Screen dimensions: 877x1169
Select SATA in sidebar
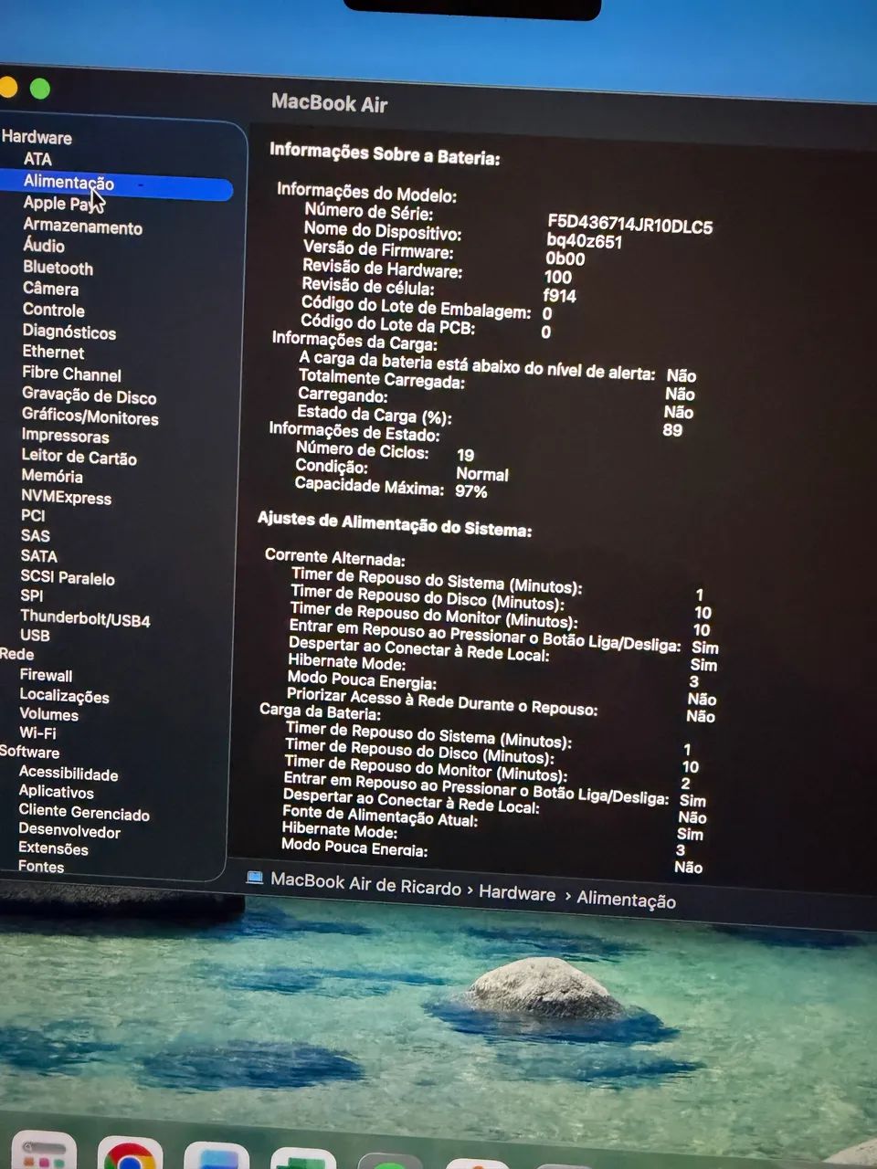(38, 556)
